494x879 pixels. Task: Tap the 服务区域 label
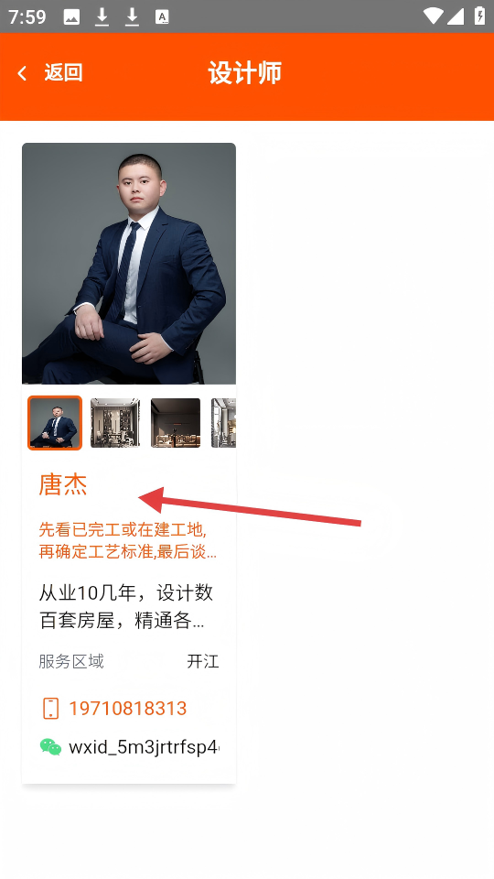(71, 661)
